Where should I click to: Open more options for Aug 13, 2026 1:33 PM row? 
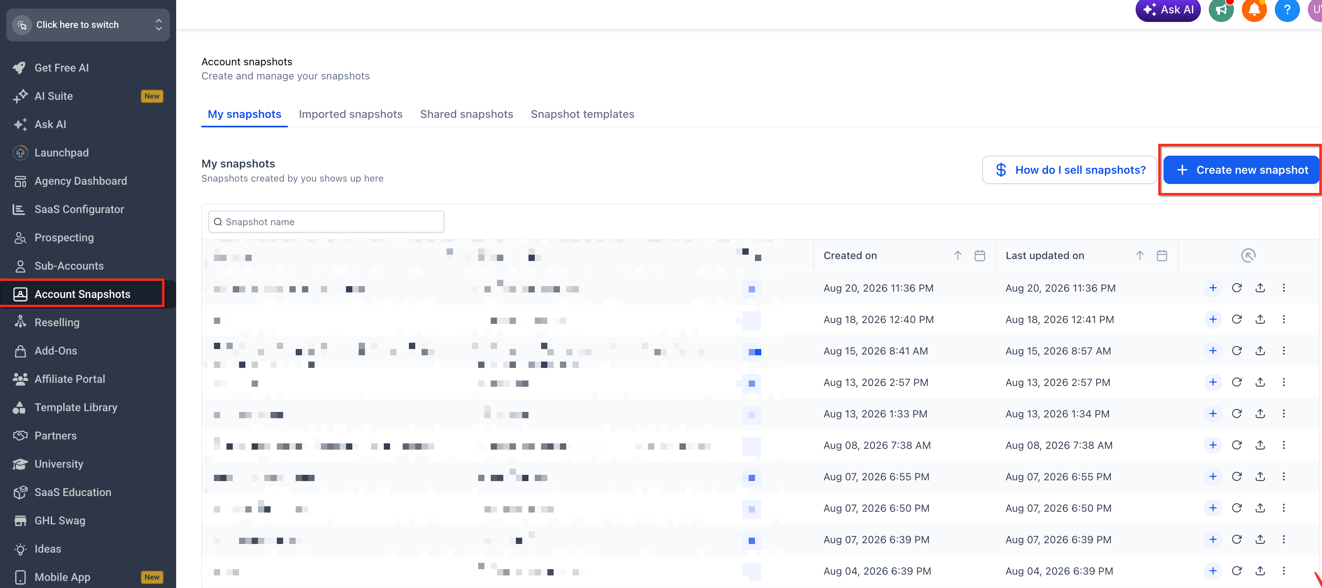tap(1283, 413)
